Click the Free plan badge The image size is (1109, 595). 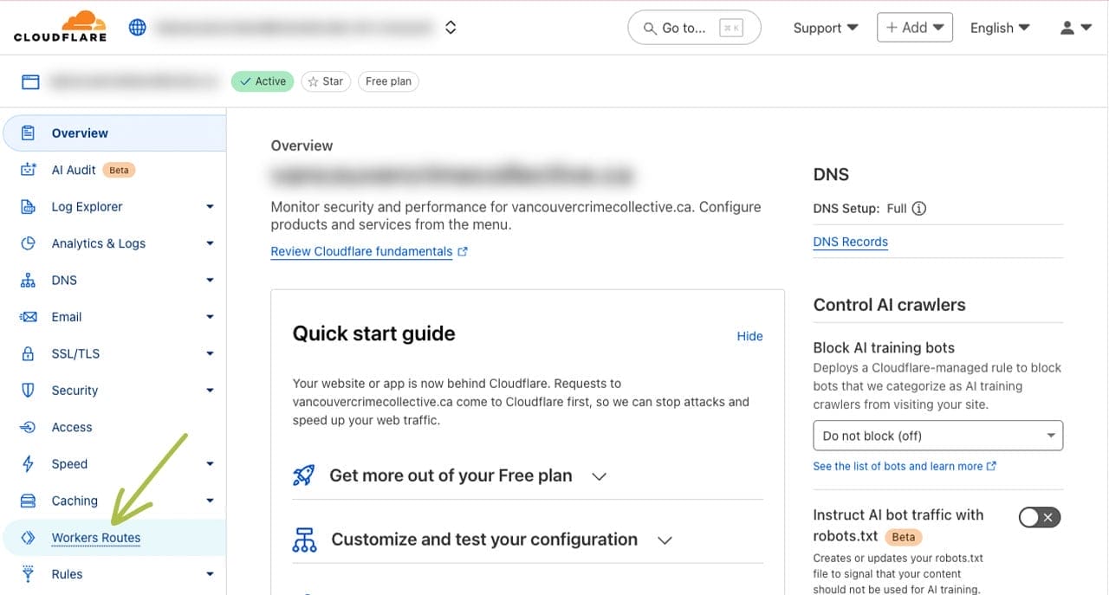click(x=388, y=81)
